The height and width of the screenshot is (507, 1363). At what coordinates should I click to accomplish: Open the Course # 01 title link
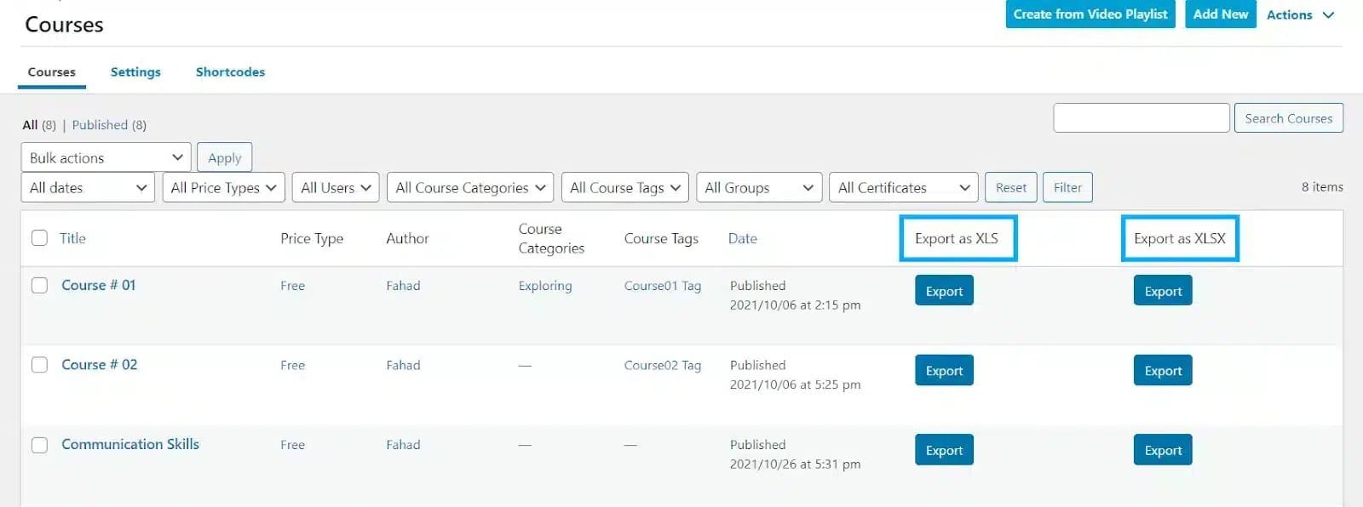pos(98,285)
